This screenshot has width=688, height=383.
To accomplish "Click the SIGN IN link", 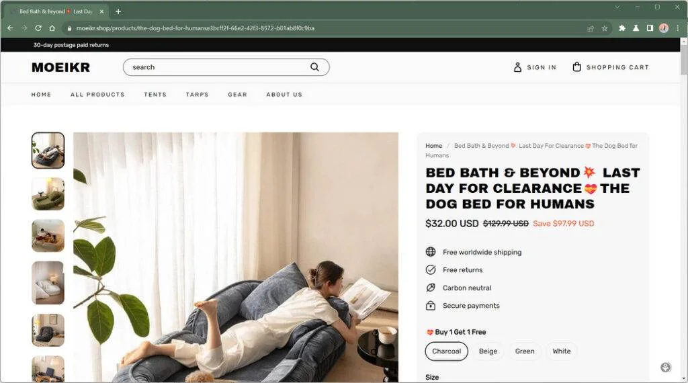I will point(542,68).
